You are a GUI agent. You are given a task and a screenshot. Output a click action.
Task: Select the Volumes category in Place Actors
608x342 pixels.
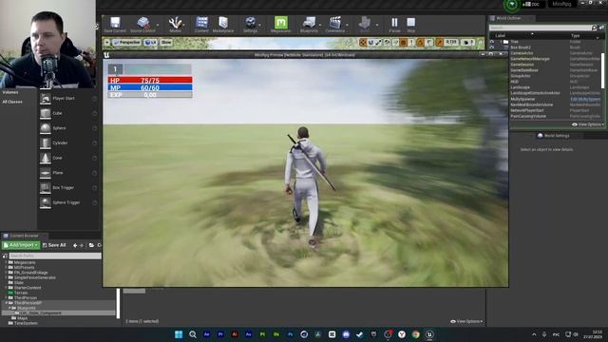pyautogui.click(x=10, y=92)
